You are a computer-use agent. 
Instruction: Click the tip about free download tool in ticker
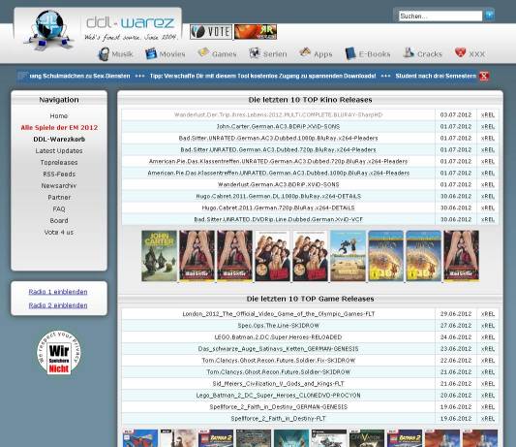click(x=262, y=77)
